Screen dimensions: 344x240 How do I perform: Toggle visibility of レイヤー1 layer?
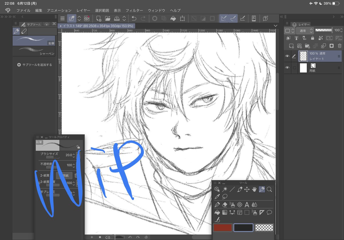pos(287,56)
